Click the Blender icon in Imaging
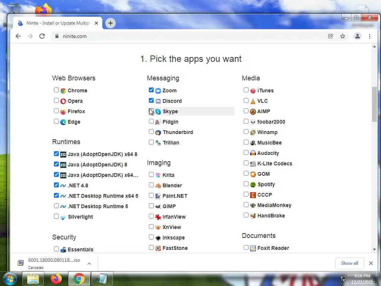 158,186
